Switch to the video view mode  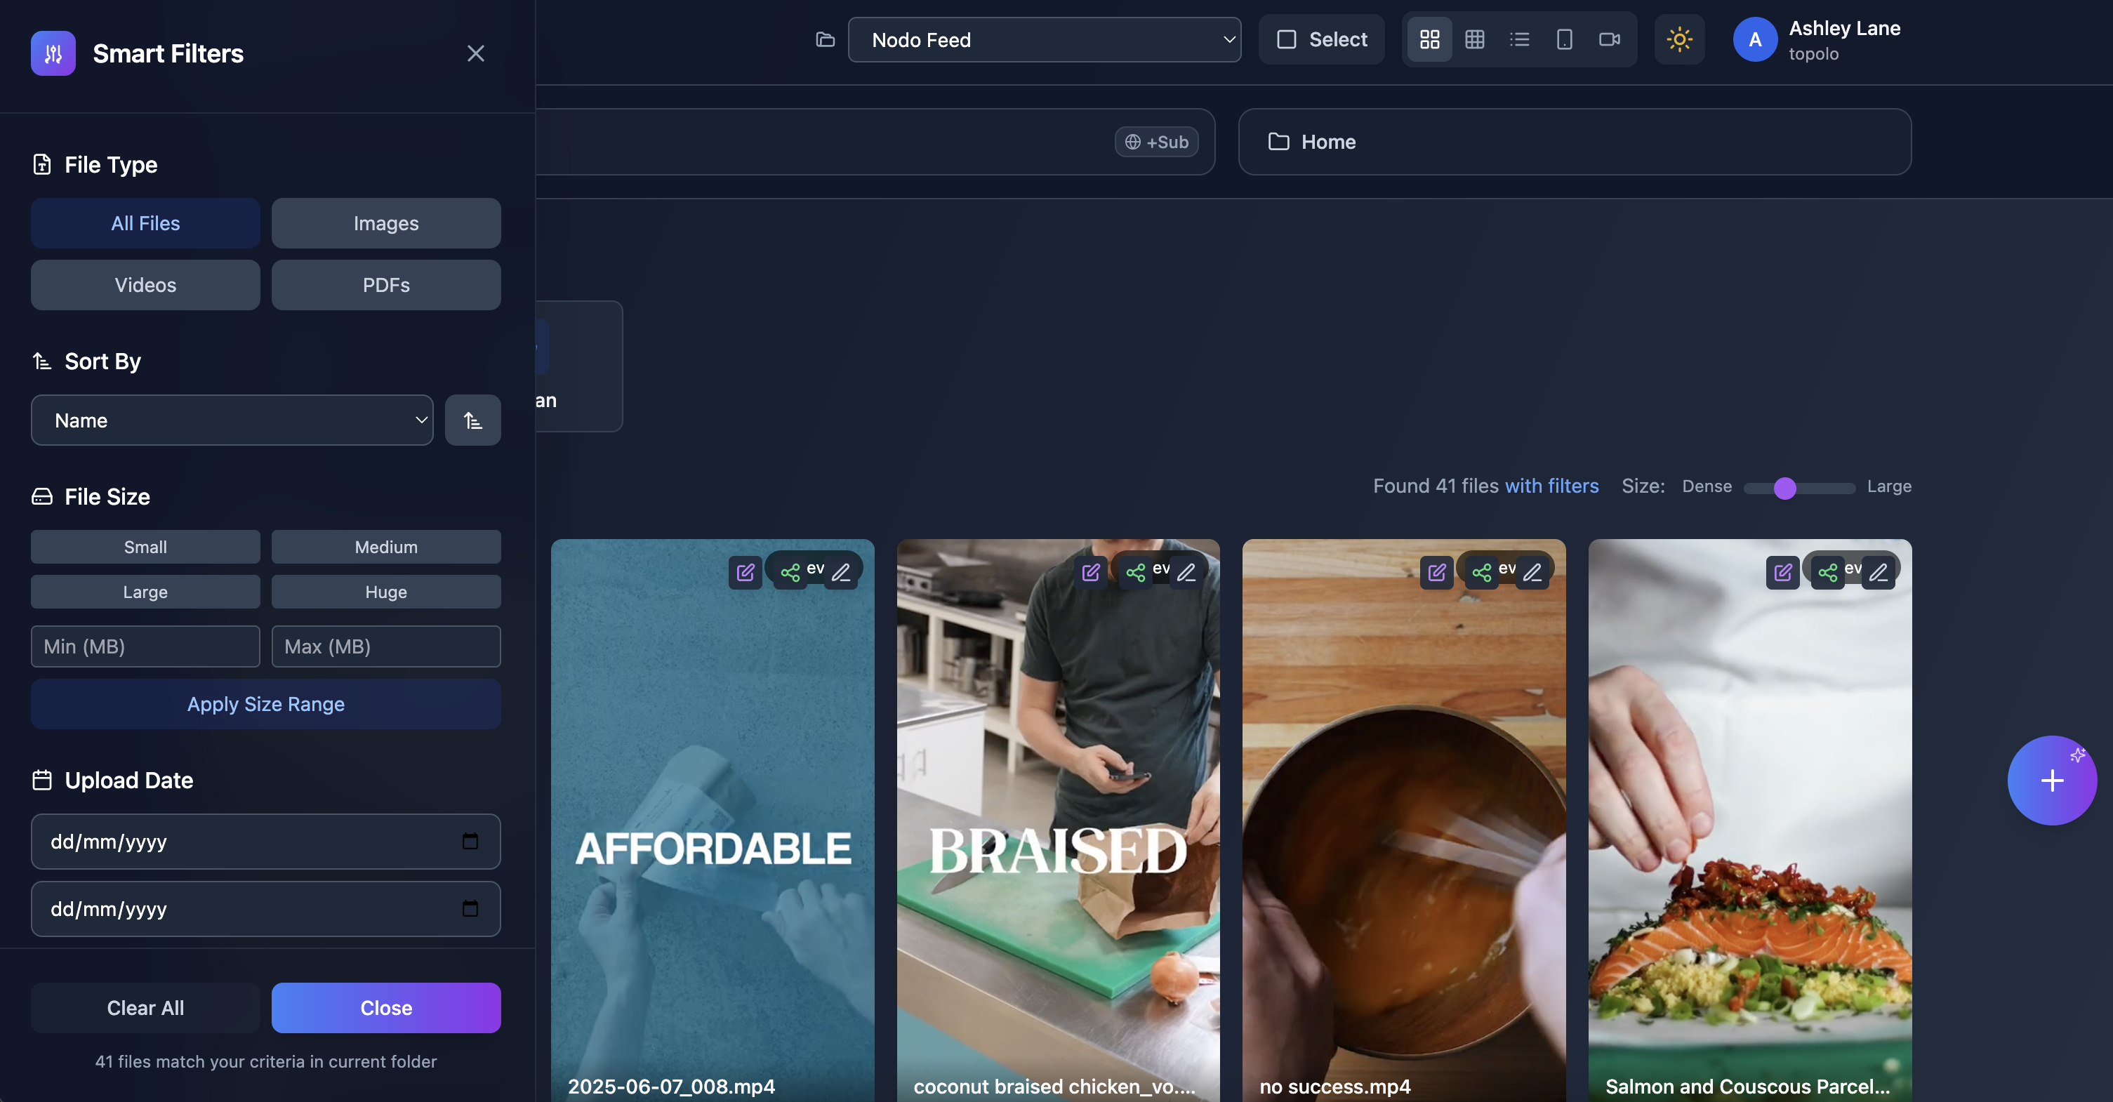click(x=1610, y=39)
